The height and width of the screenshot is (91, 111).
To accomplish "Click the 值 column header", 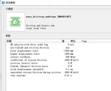I will click(x=63, y=41).
